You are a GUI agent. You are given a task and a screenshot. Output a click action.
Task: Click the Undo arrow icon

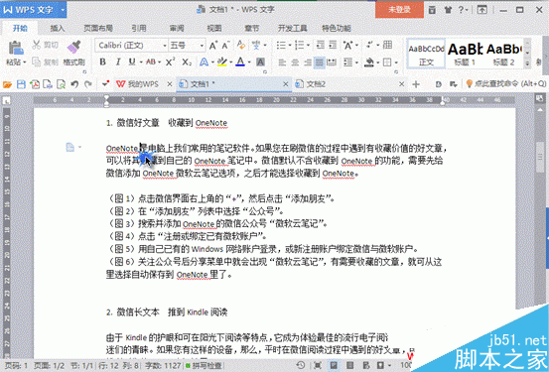[74, 84]
